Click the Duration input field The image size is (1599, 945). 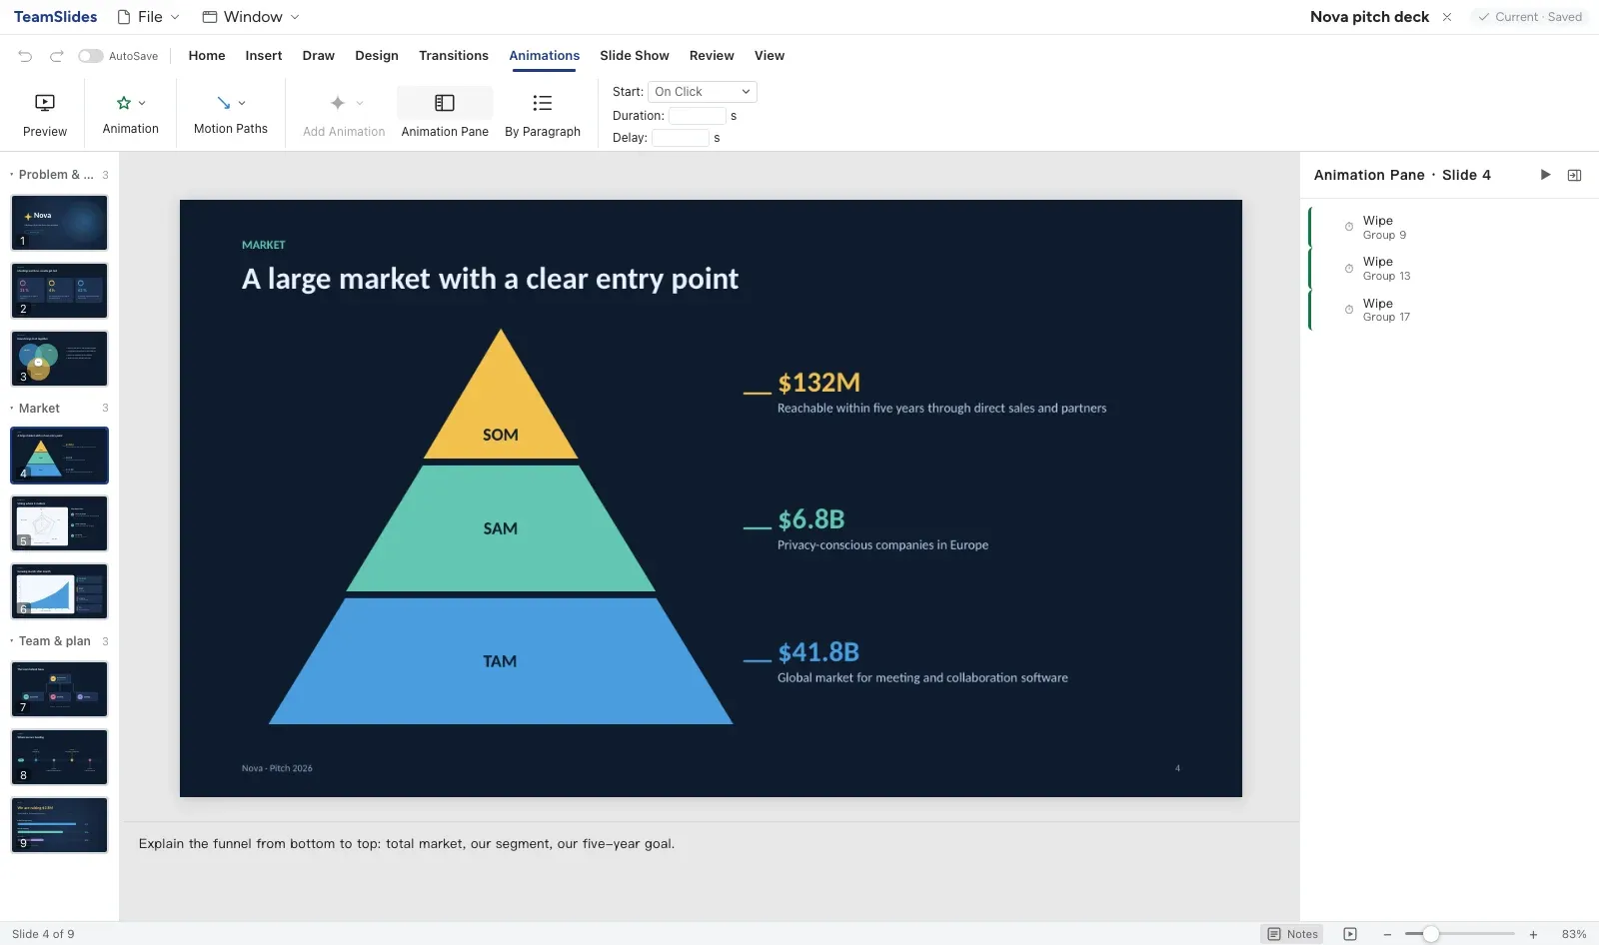698,116
